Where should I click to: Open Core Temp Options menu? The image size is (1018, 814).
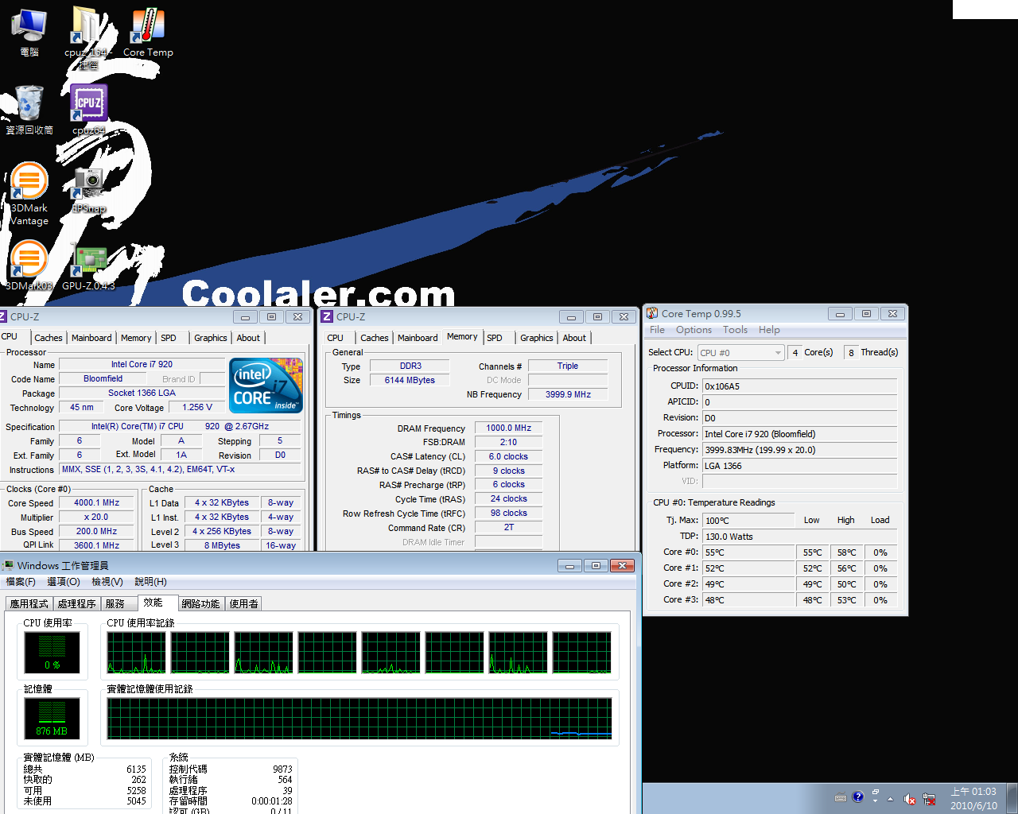tap(694, 330)
